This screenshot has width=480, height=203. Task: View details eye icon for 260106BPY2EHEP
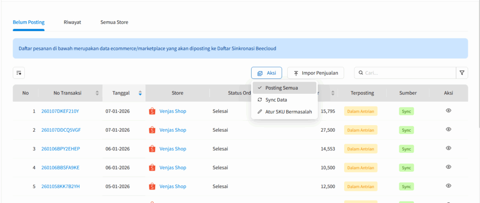pyautogui.click(x=449, y=148)
